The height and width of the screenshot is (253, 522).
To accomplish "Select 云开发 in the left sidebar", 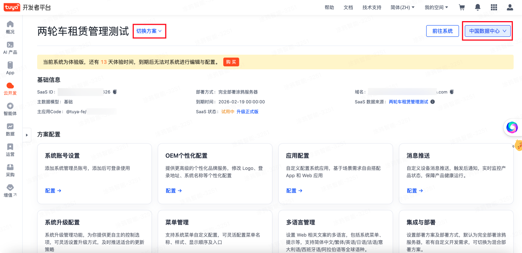I will coord(10,89).
